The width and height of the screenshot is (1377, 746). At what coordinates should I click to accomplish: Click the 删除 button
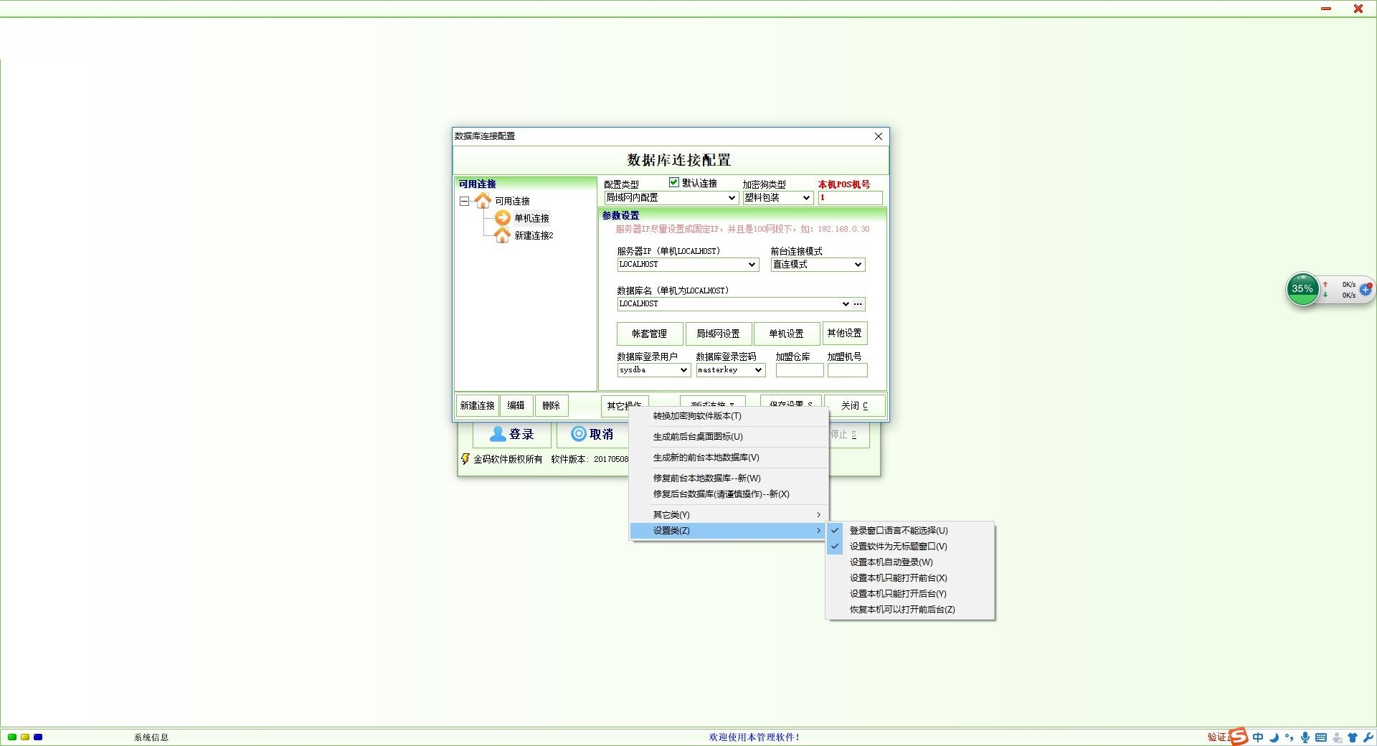552,405
